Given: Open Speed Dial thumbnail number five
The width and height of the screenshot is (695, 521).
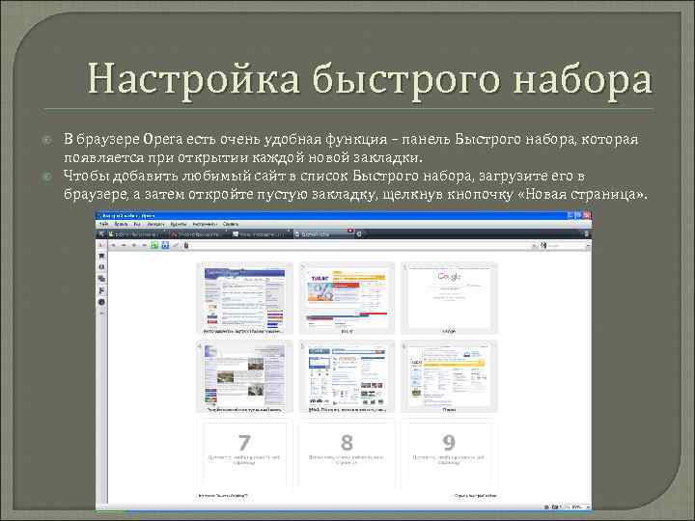Looking at the screenshot, I should click(x=347, y=376).
